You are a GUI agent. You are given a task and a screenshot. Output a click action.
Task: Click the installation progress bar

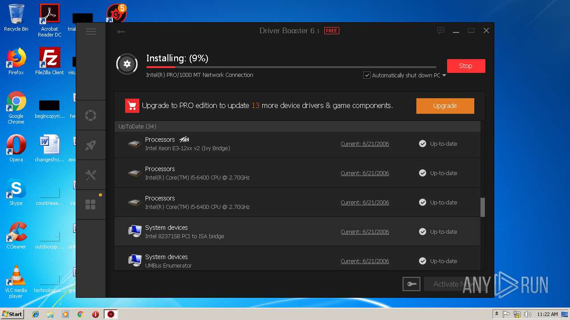pyautogui.click(x=291, y=67)
